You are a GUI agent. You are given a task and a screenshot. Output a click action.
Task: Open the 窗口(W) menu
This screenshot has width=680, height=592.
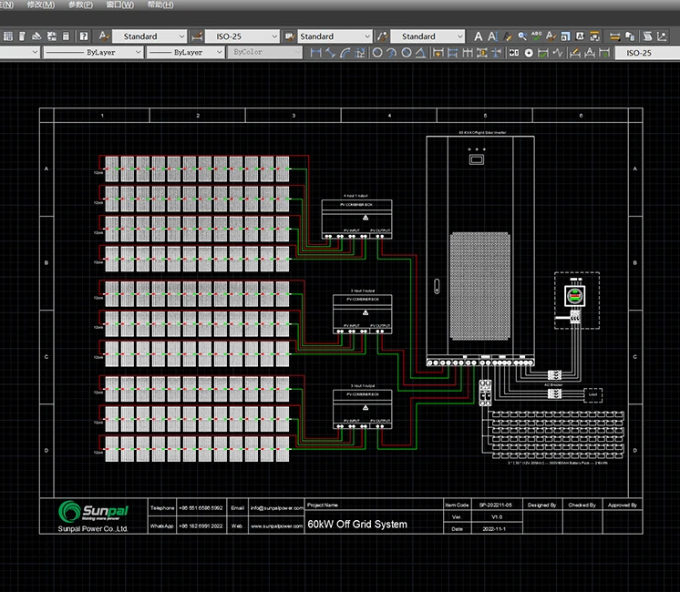click(119, 5)
